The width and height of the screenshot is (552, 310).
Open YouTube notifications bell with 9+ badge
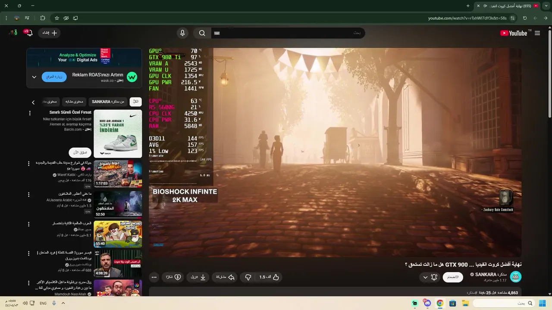(x=28, y=33)
